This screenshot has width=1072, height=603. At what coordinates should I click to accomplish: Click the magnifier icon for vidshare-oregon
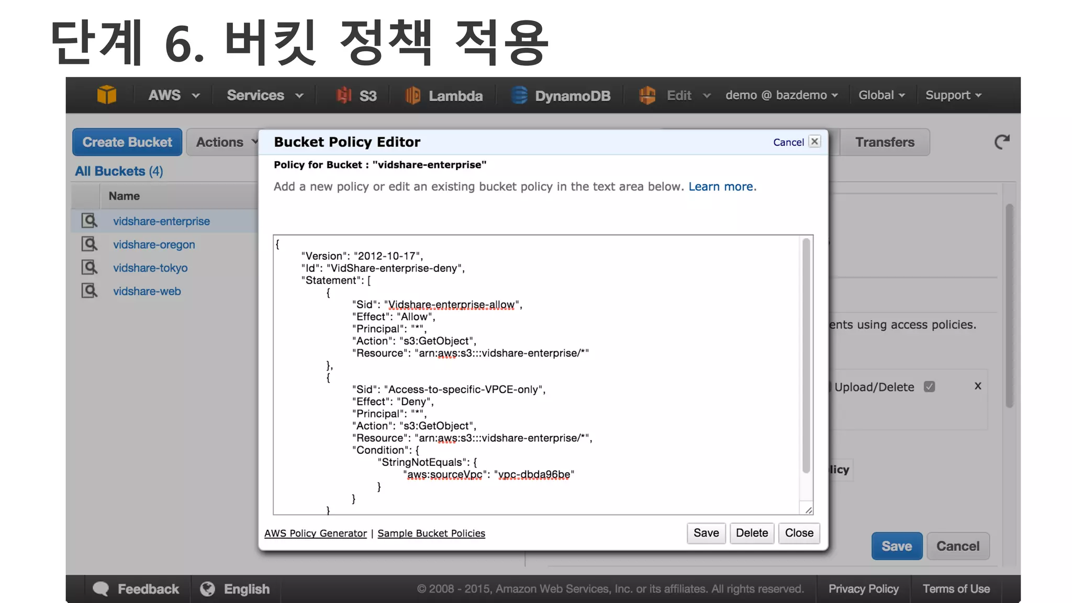pyautogui.click(x=90, y=244)
